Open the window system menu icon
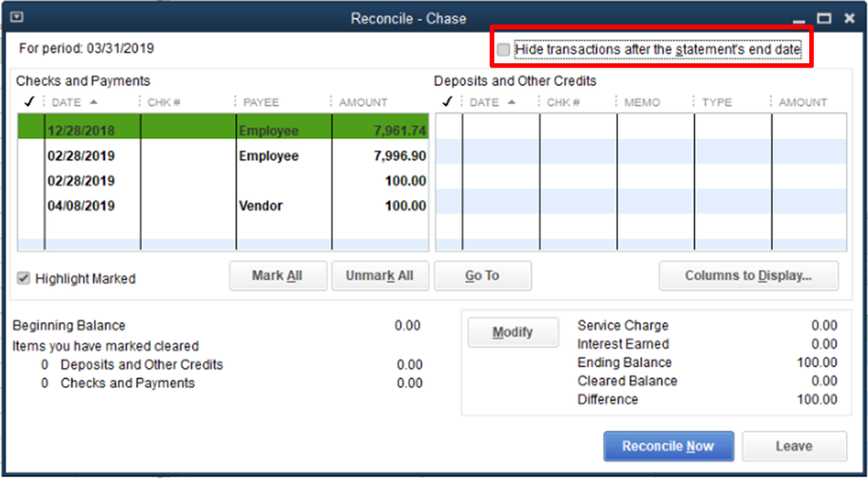Screen dimensions: 868x478 pyautogui.click(x=17, y=18)
